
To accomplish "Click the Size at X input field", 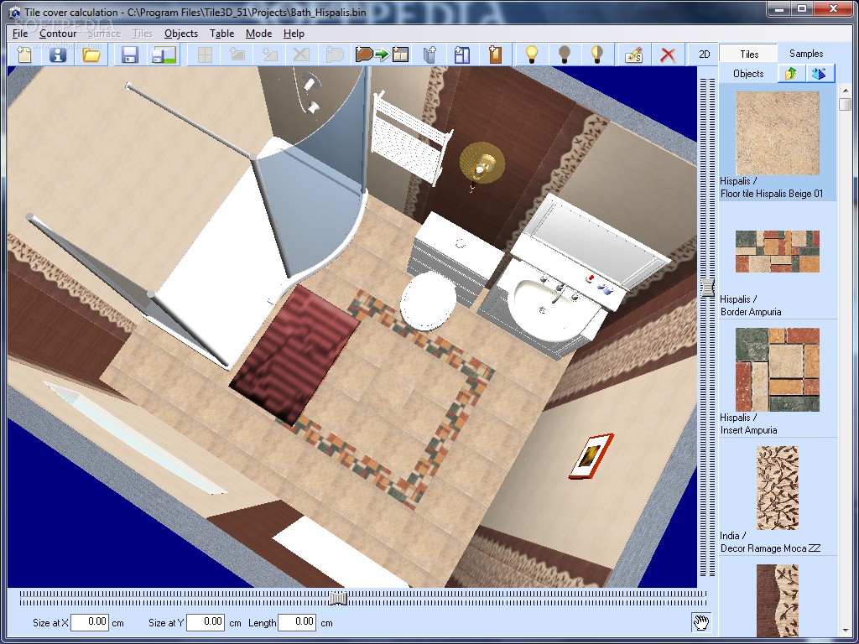I will click(x=89, y=622).
